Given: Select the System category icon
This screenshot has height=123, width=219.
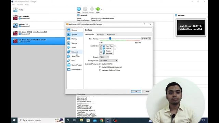Looking at the screenshot, I should click(69, 34).
